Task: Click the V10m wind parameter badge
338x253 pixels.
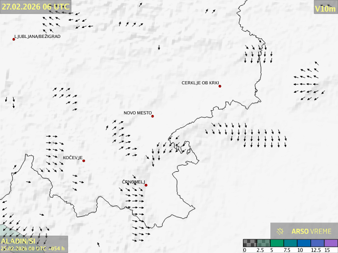Action: [325, 8]
